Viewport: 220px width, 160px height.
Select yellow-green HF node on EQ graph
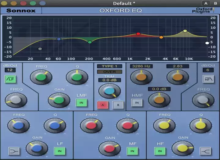[x=185, y=31]
